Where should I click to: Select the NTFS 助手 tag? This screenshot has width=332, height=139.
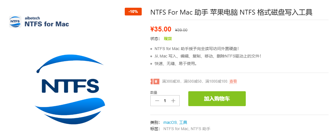coord(201,129)
